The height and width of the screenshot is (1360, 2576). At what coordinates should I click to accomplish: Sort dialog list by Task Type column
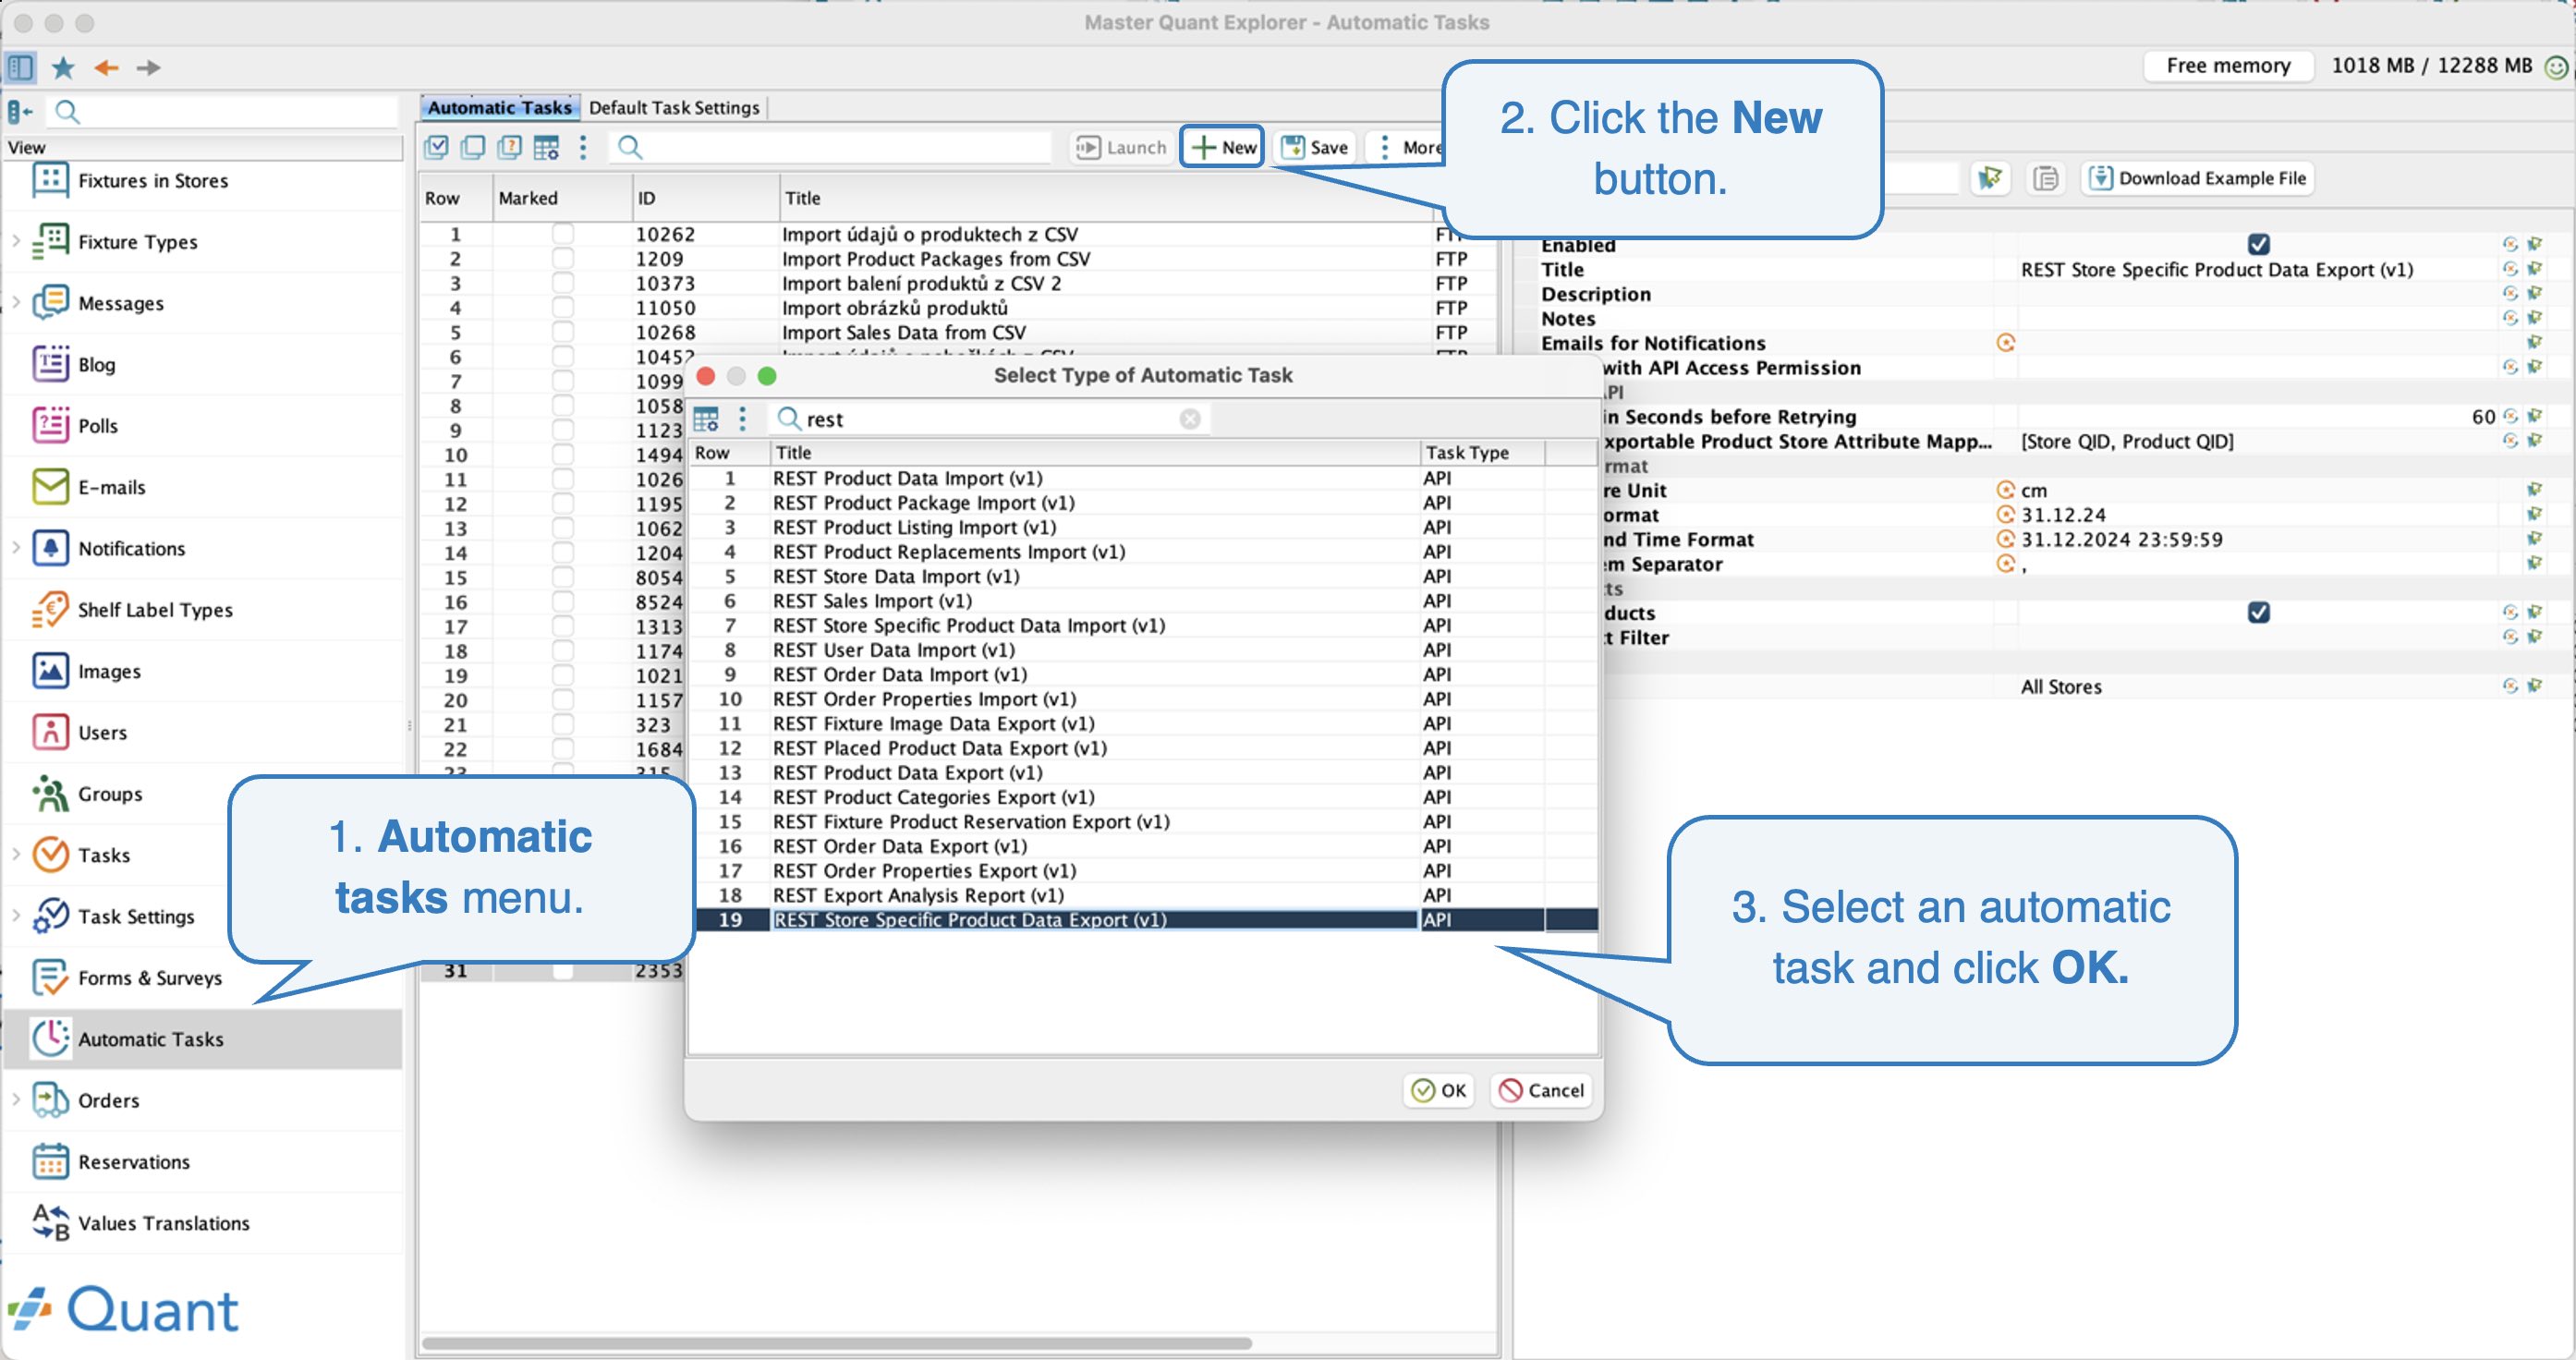[x=1481, y=453]
